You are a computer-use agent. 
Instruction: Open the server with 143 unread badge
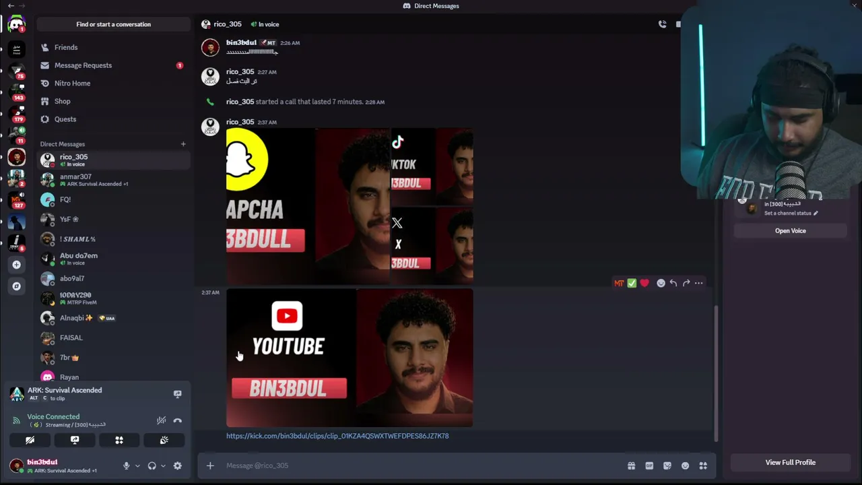(16, 92)
